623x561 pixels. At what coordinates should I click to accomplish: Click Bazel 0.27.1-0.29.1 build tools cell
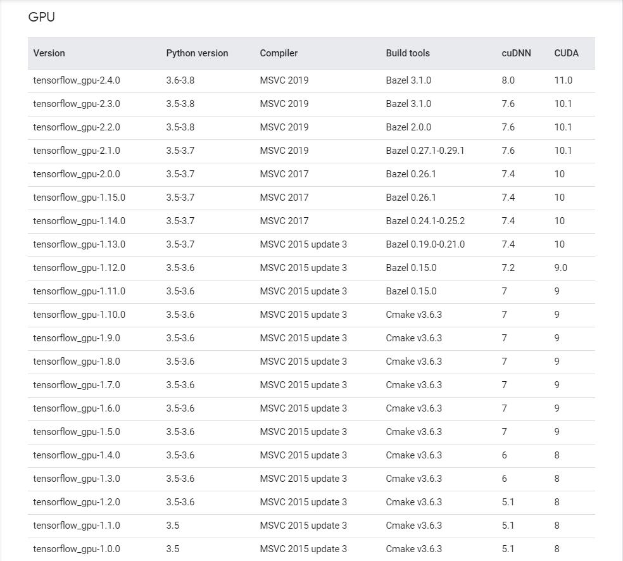(x=425, y=151)
